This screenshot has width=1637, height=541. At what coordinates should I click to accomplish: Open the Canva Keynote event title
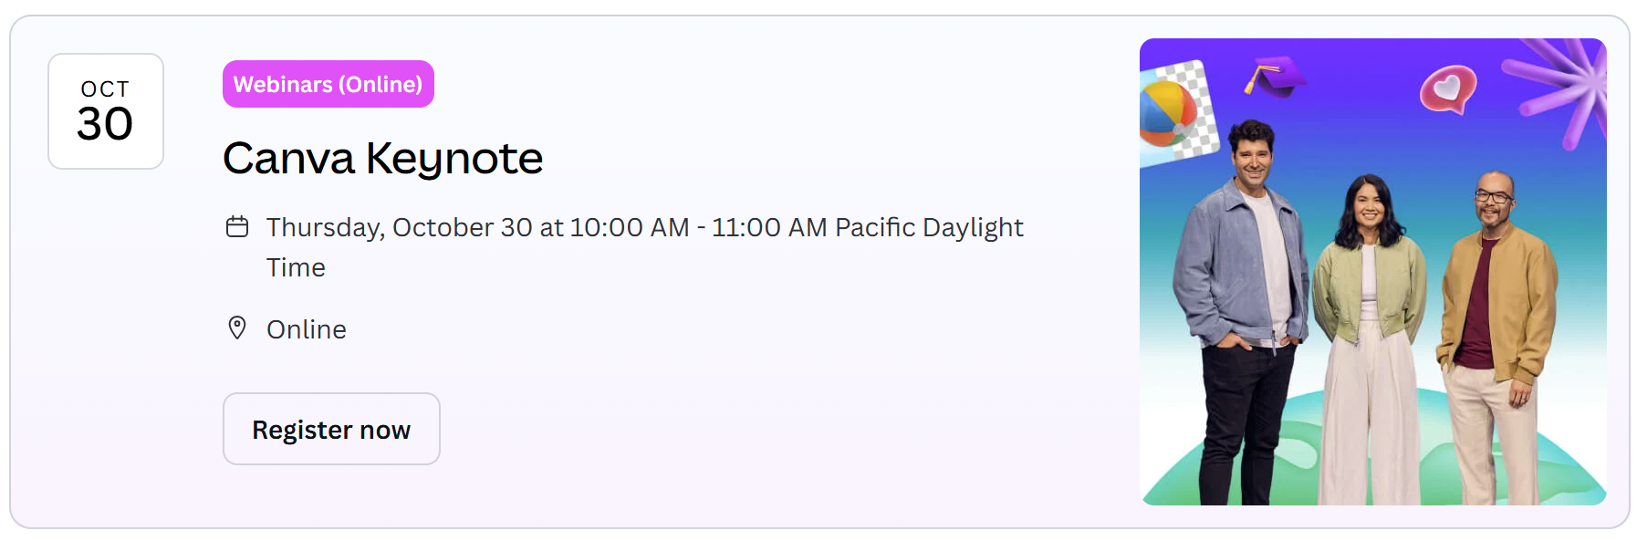(x=383, y=158)
